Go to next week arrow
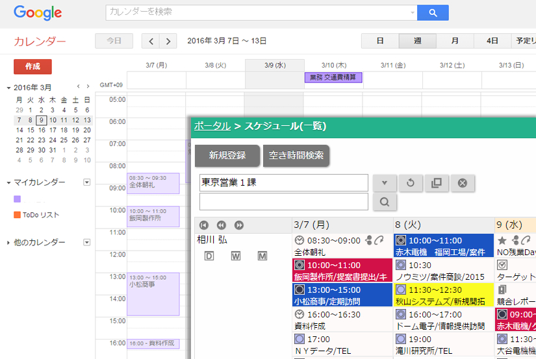This screenshot has width=536, height=359. [x=168, y=42]
